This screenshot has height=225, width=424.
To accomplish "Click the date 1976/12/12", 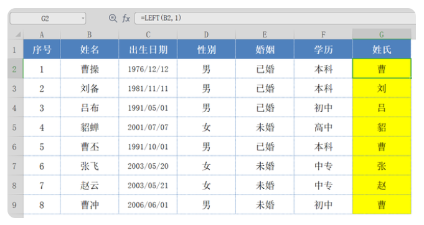I will click(x=148, y=69).
